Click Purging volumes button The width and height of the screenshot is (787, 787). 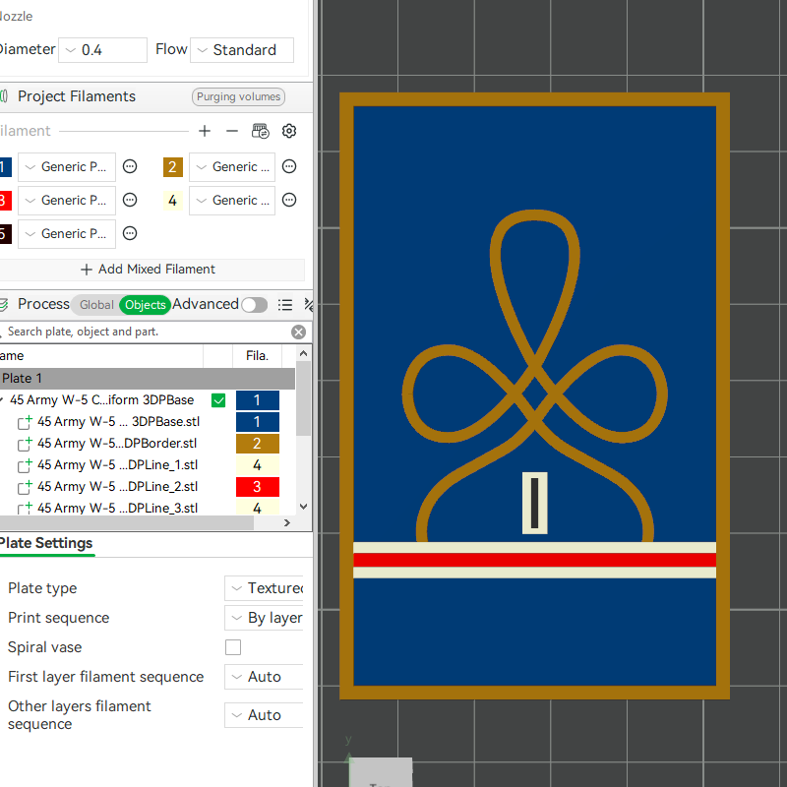coord(238,96)
